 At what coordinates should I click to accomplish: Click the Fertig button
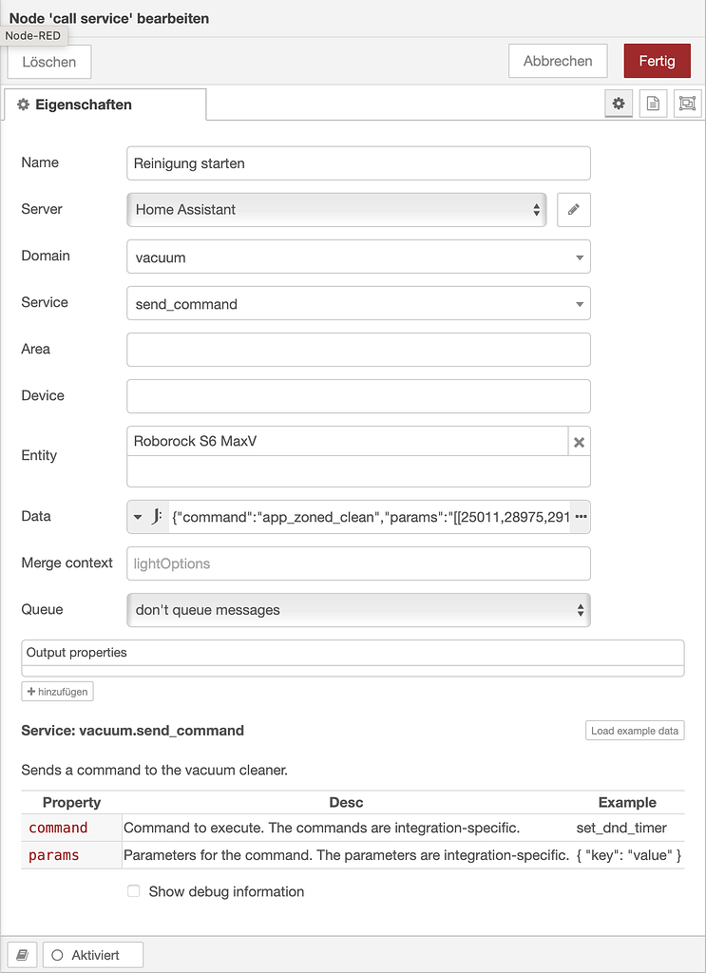(x=657, y=60)
